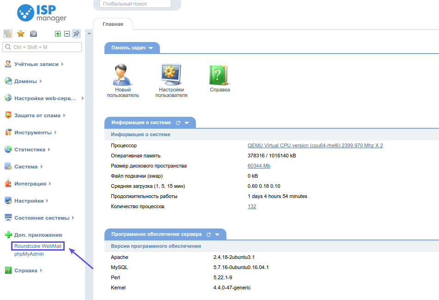The width and height of the screenshot is (439, 300).
Task: Expand the Учётные записи menu section
Action: (62, 64)
